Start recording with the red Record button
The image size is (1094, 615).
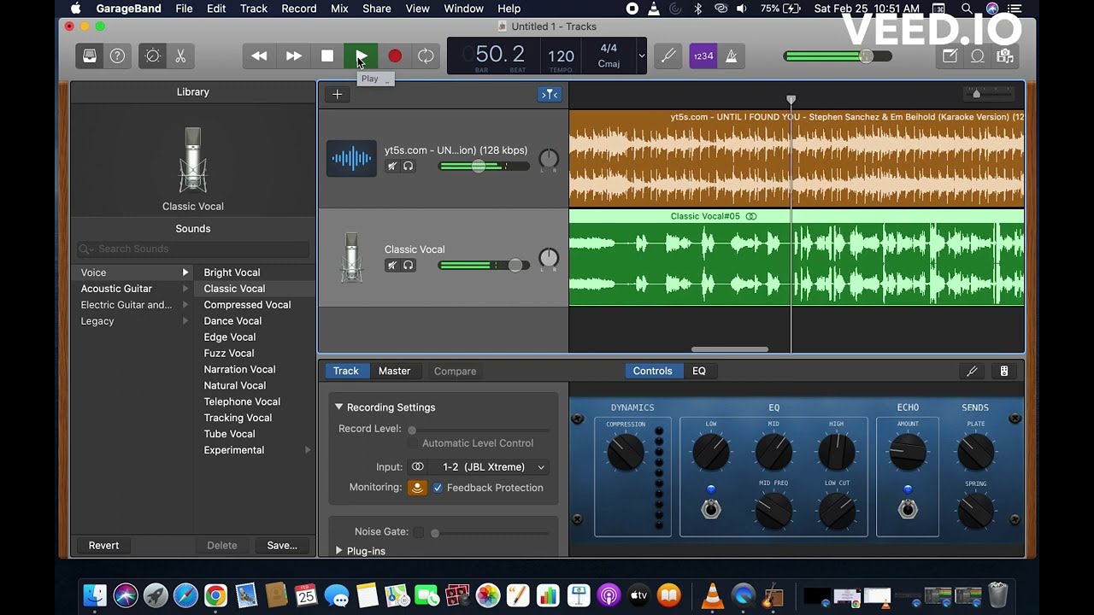(x=395, y=56)
